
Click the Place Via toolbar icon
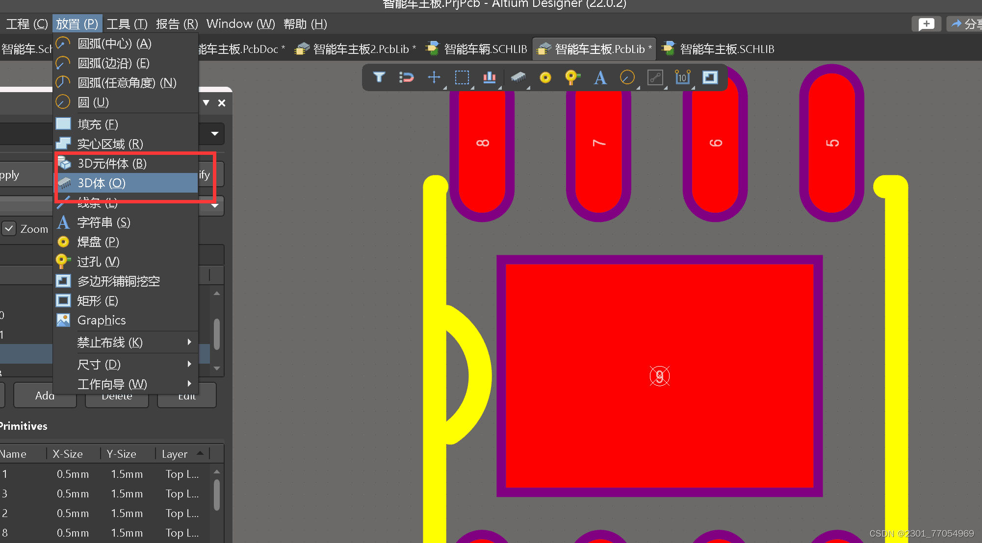click(572, 77)
